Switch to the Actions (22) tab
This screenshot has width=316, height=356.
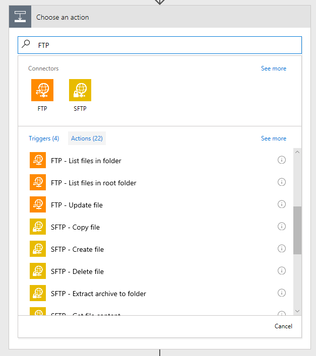[x=87, y=138]
